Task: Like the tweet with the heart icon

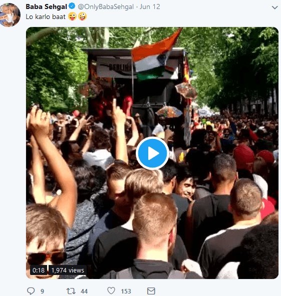Action: pyautogui.click(x=111, y=290)
